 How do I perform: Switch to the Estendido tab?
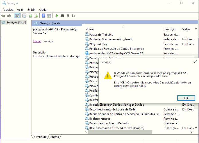(x=40, y=137)
